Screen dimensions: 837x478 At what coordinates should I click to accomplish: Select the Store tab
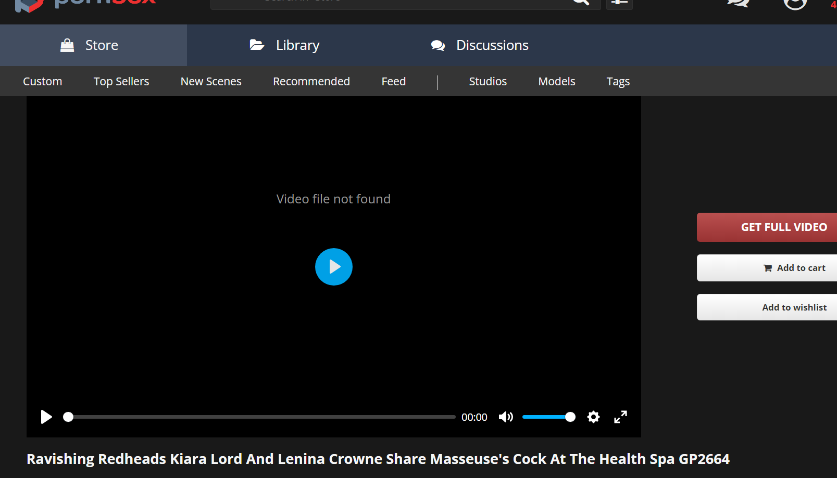point(89,45)
